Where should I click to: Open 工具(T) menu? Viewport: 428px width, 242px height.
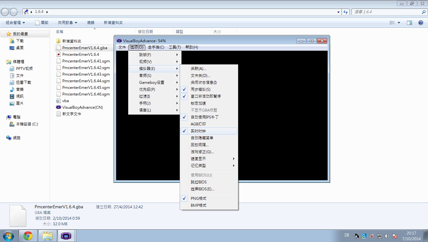tap(175, 47)
